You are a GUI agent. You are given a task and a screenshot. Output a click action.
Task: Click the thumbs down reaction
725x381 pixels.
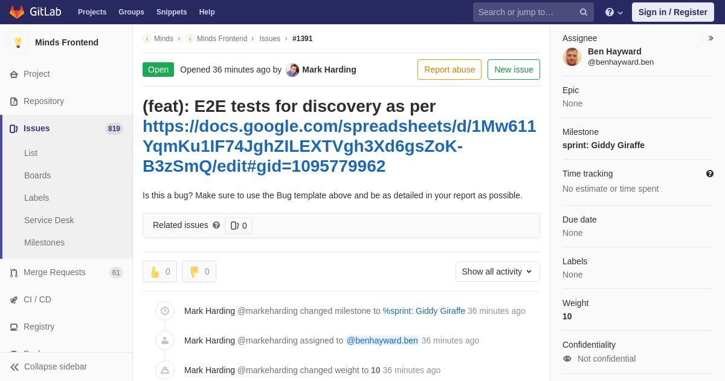[199, 272]
